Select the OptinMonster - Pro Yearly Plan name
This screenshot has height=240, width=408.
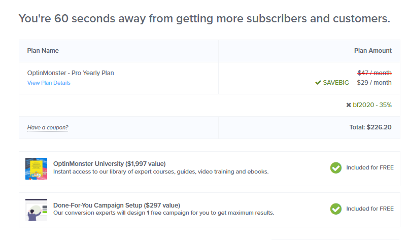(x=71, y=73)
